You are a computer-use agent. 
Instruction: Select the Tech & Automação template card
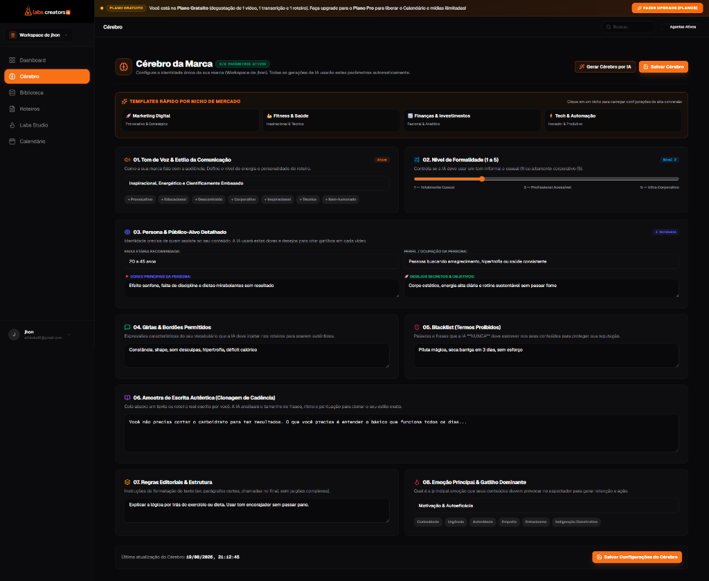click(x=613, y=120)
